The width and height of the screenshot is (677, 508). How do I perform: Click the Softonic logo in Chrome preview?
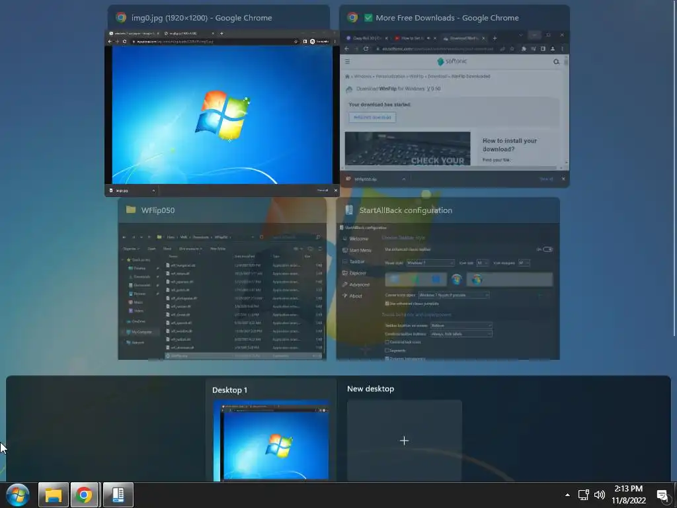pos(452,62)
